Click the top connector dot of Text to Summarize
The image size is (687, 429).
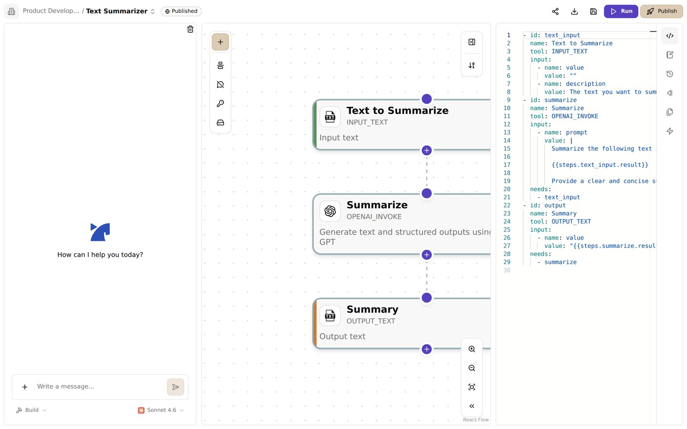(427, 99)
